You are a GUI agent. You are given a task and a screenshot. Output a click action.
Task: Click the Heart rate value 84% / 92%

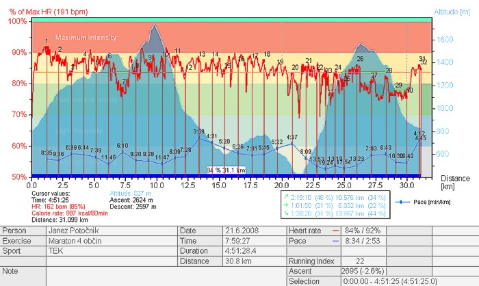coord(363,231)
